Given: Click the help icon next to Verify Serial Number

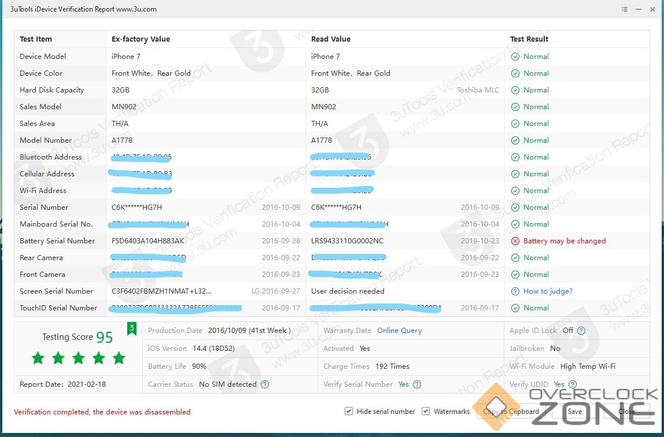Looking at the screenshot, I should 417,384.
